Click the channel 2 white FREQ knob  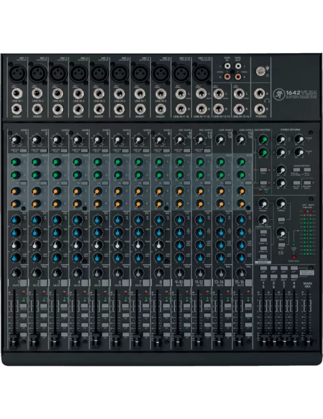[x=36, y=245]
